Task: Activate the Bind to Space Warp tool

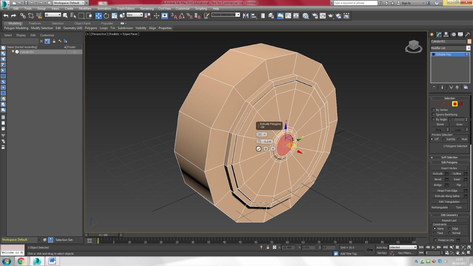Action: (39, 16)
